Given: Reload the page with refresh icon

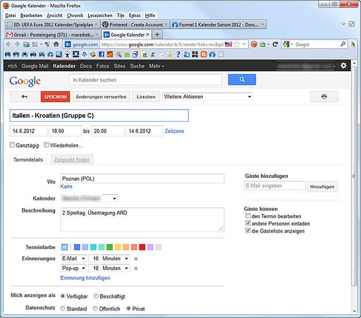Looking at the screenshot, I should pyautogui.click(x=275, y=44).
